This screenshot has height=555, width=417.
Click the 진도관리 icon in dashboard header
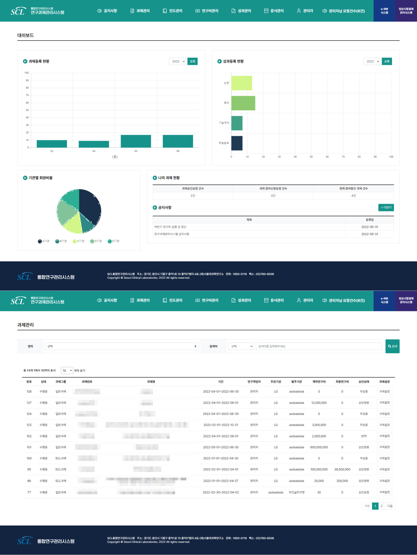point(165,11)
